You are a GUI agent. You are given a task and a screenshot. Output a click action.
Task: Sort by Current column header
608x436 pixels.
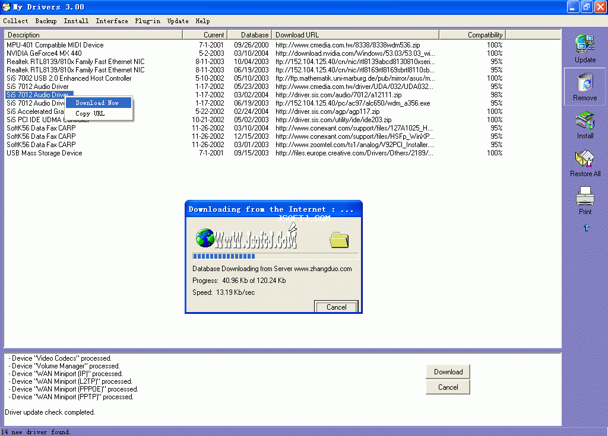(205, 35)
